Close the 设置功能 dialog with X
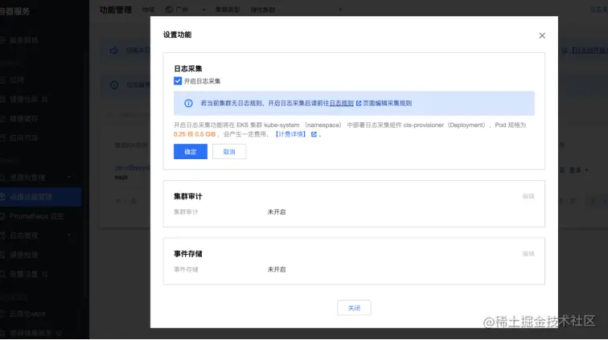Screen dimensions: 608x340 pyautogui.click(x=542, y=35)
